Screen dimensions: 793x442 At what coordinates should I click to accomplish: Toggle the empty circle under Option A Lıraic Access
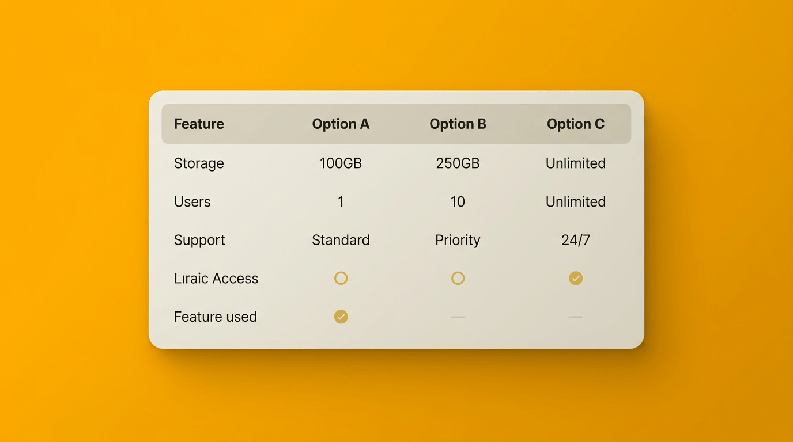pyautogui.click(x=341, y=279)
